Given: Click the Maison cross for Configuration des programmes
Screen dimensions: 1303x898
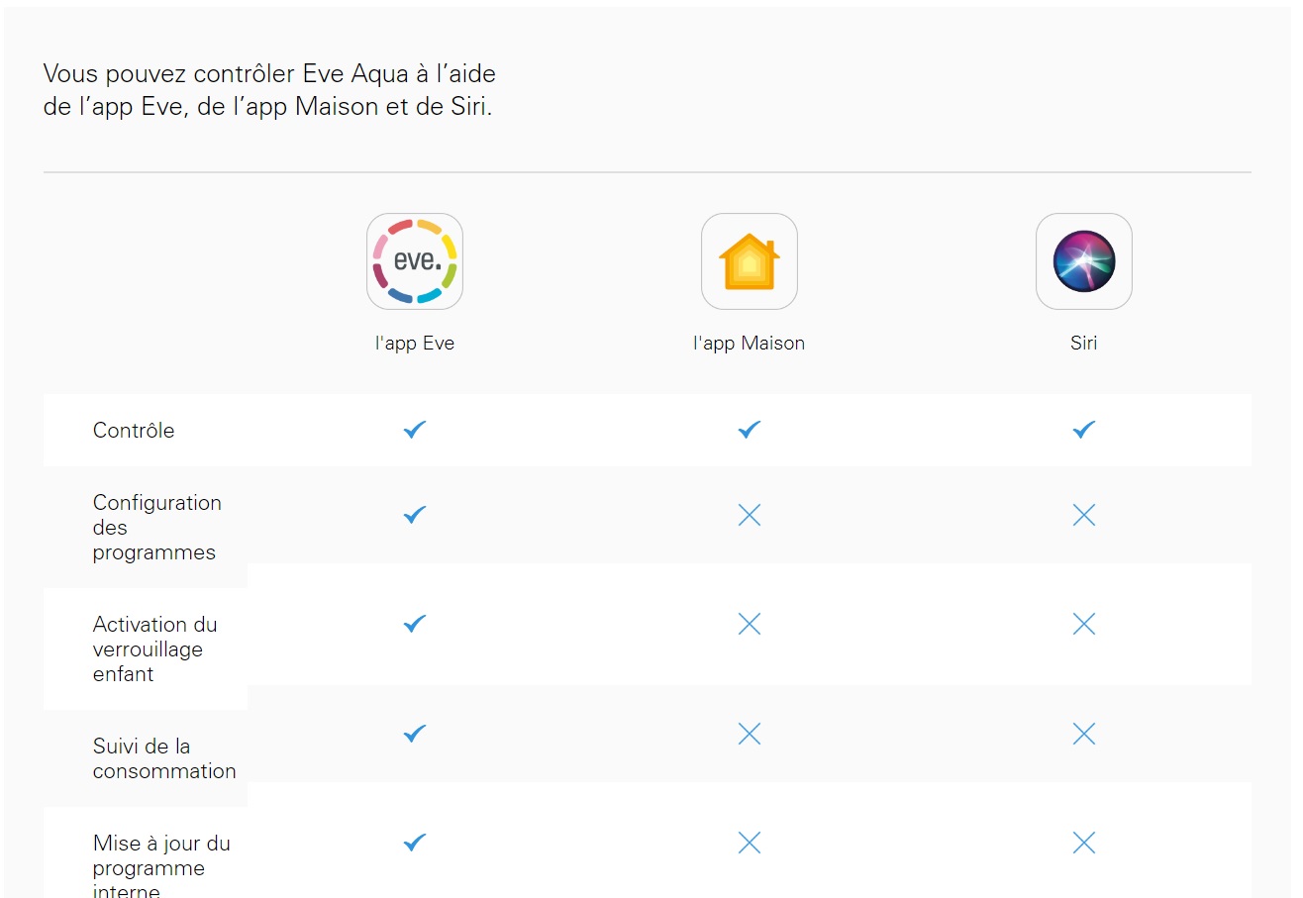Looking at the screenshot, I should coord(750,515).
